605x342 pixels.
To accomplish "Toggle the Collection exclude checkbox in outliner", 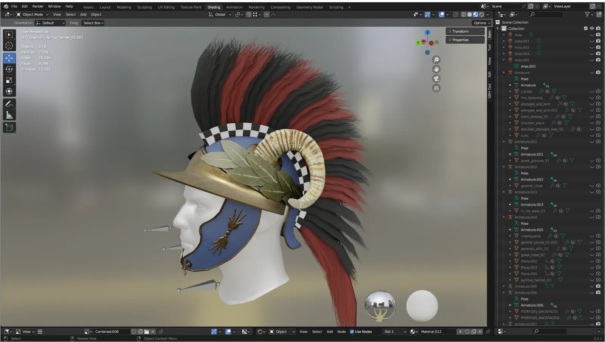I will tap(586, 28).
